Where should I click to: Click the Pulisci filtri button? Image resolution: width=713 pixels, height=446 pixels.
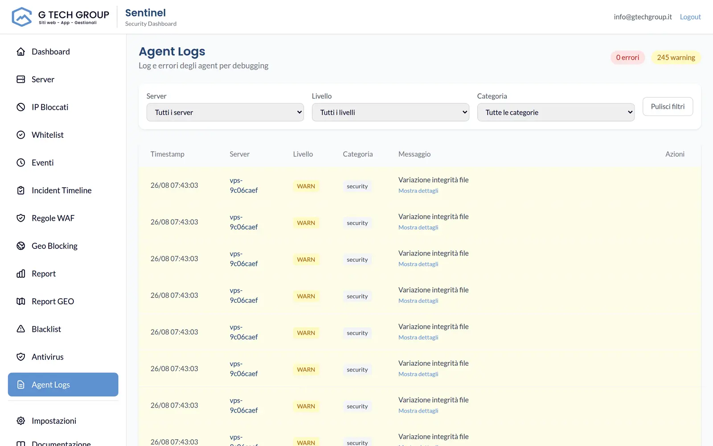[x=668, y=107]
